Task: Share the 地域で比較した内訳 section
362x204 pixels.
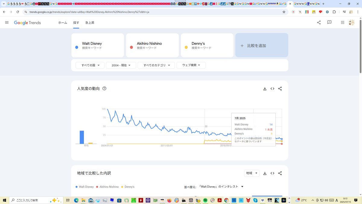Action: 280,173
